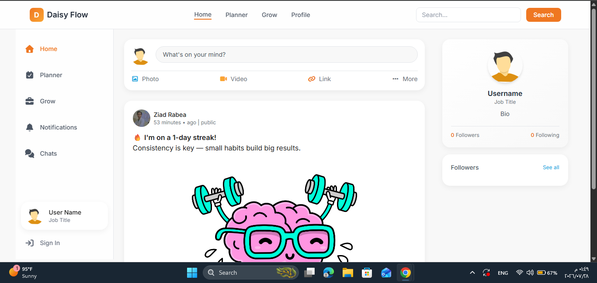Expand the More post options
This screenshot has width=597, height=283.
pos(405,79)
